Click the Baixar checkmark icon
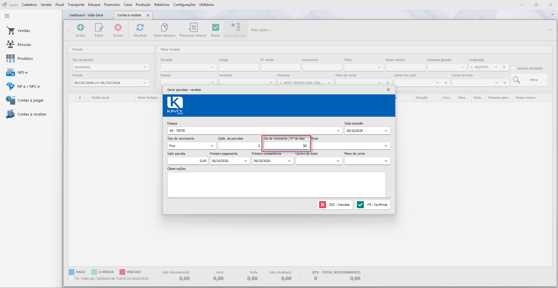Screen dimensions: 558x288 click(x=216, y=28)
